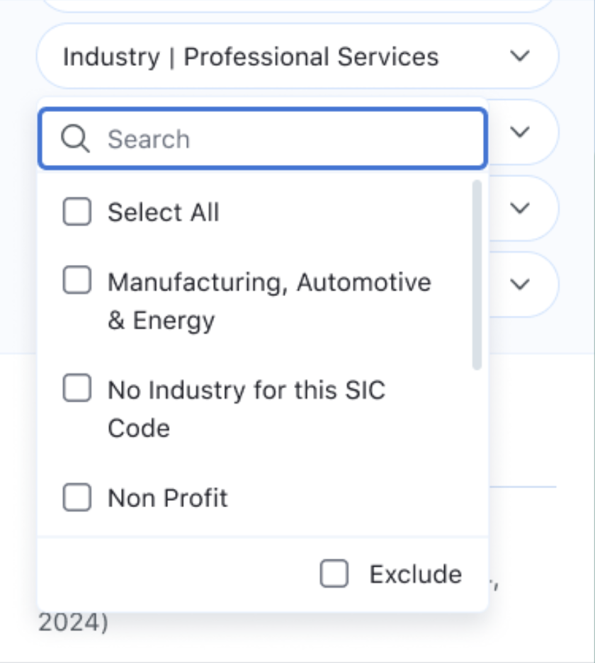
Task: Collapse Industry dropdown using its chevron
Action: (521, 57)
